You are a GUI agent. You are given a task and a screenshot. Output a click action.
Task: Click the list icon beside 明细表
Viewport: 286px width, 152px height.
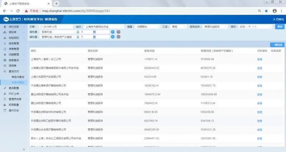pos(5,65)
